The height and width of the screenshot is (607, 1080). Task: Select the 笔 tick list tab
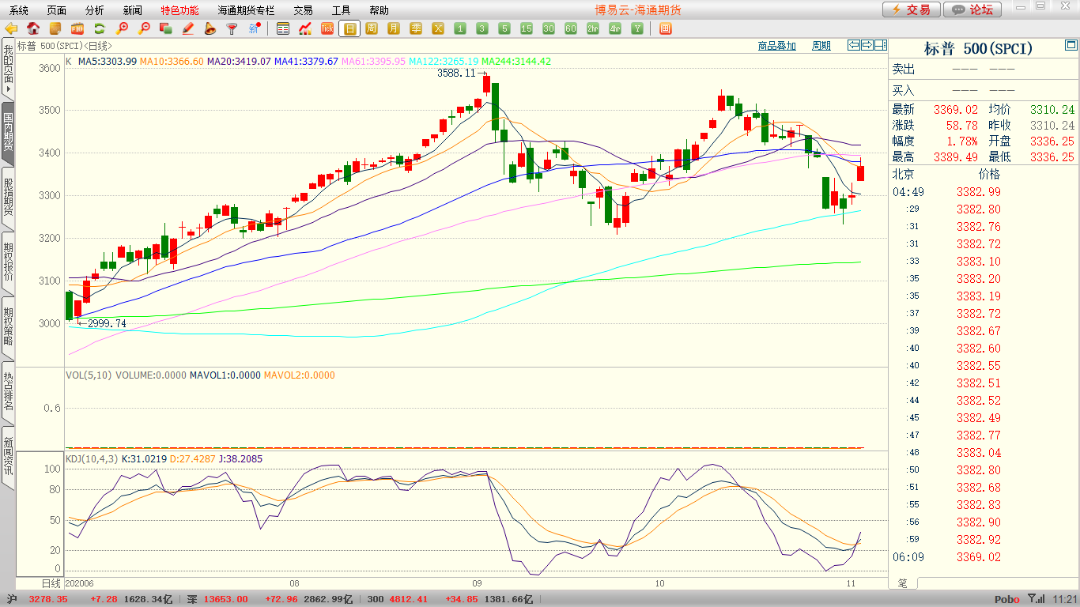903,583
